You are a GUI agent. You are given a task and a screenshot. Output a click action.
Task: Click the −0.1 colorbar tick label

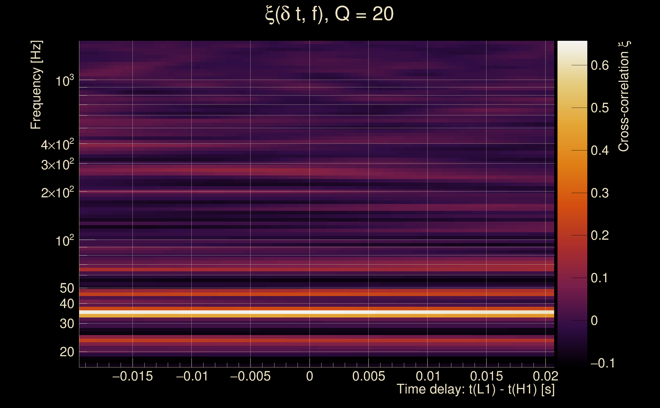603,363
